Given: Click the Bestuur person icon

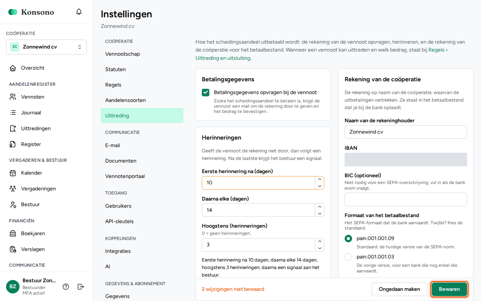Looking at the screenshot, I should (x=13, y=205).
